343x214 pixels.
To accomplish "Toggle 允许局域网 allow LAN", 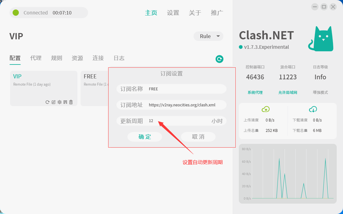I will click(288, 93).
